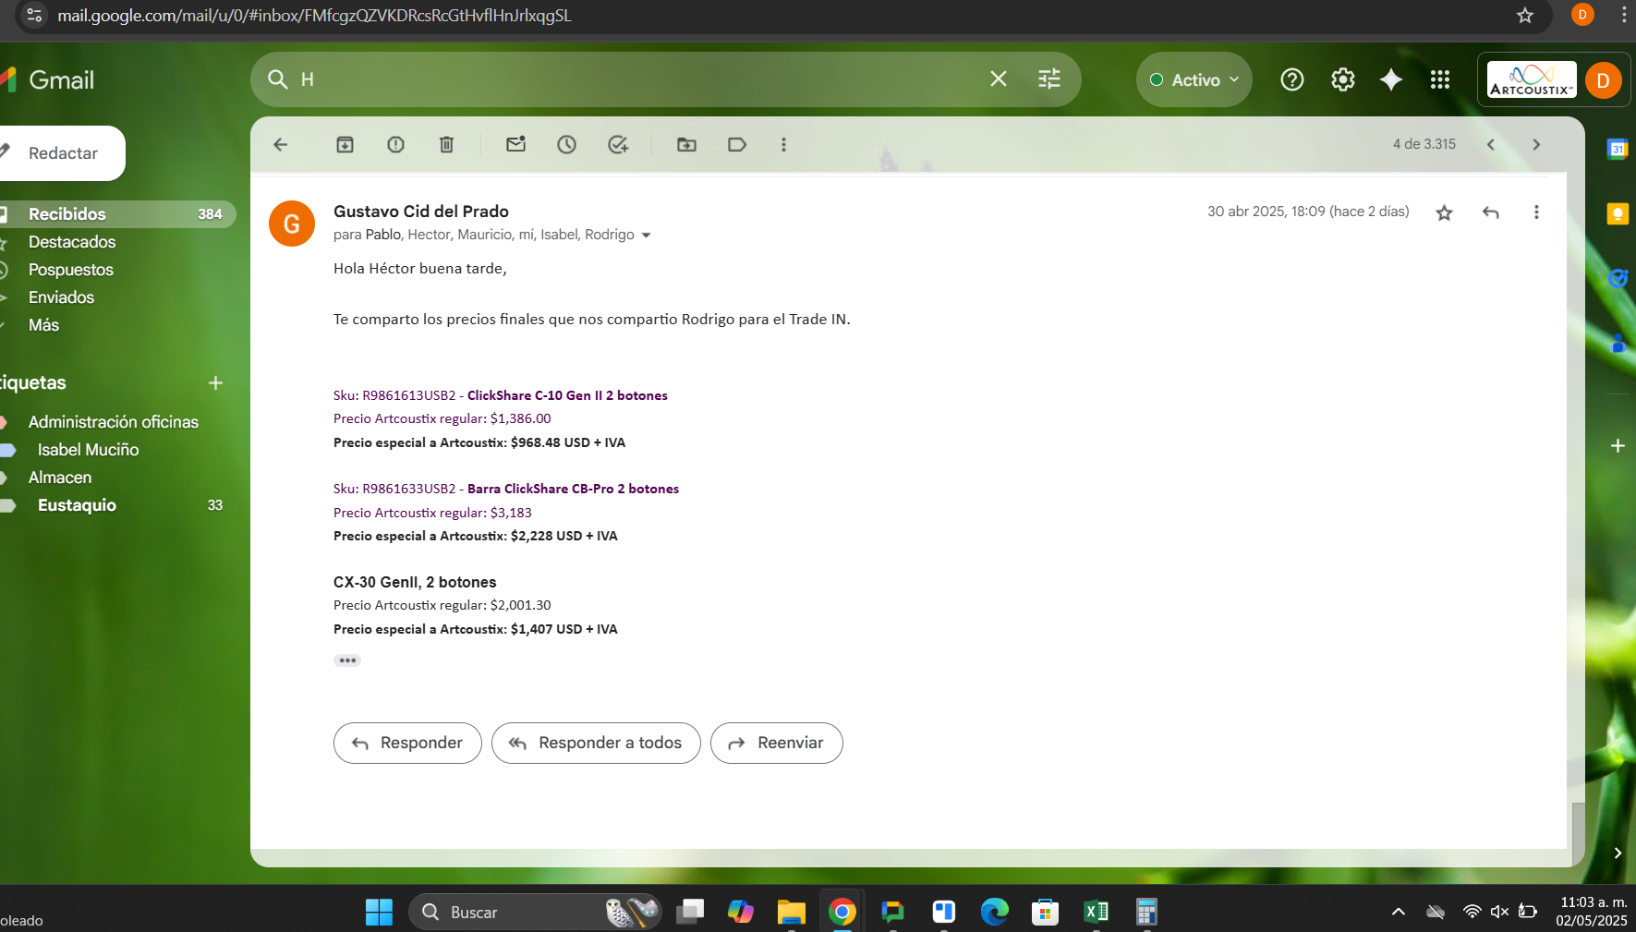This screenshot has width=1636, height=932.
Task: Open more options in the email toolbar
Action: (783, 144)
